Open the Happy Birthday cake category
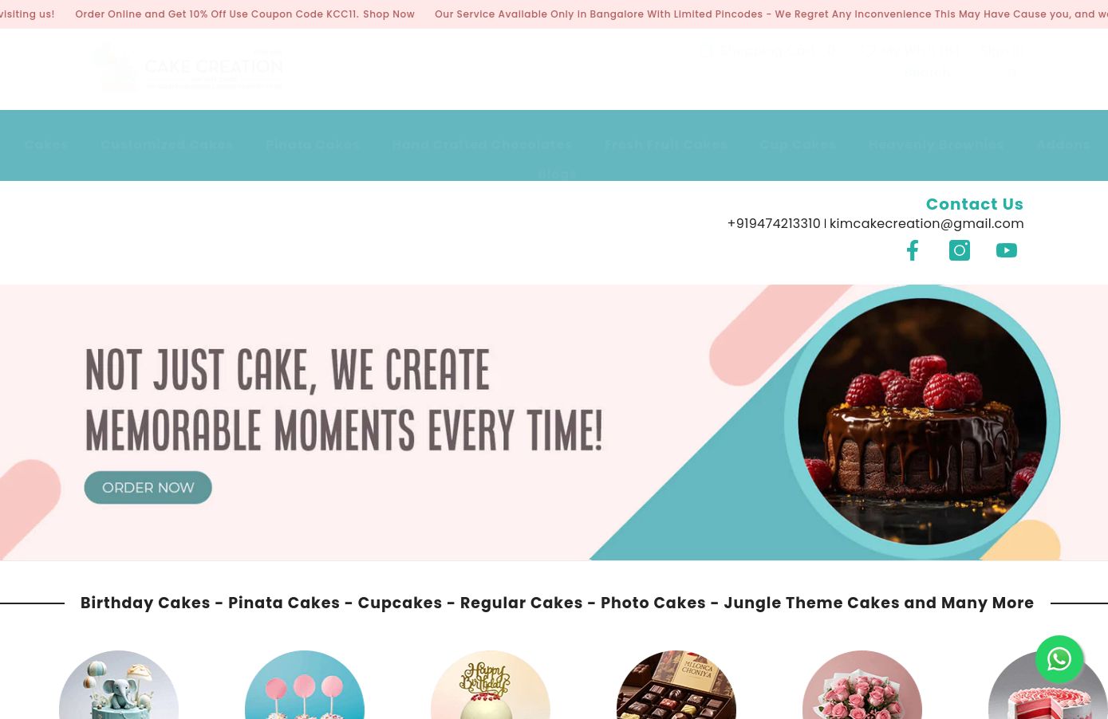The image size is (1108, 719). pyautogui.click(x=491, y=685)
